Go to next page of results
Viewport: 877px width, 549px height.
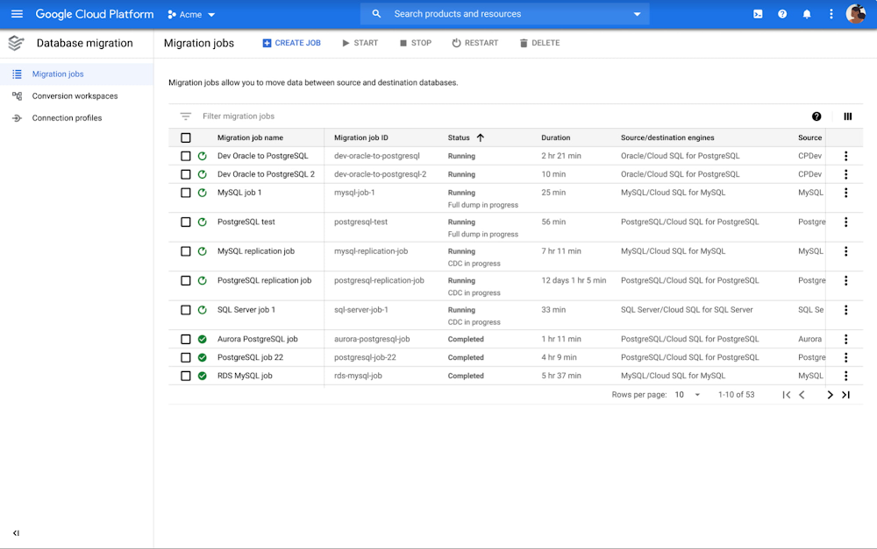(x=830, y=395)
